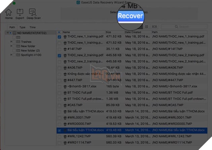
Task: Select the BT THDC Full.pdf file name
Action: [80, 92]
